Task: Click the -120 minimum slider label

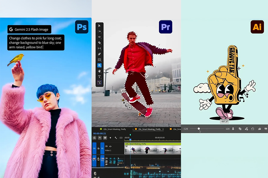Action: (x=185, y=129)
